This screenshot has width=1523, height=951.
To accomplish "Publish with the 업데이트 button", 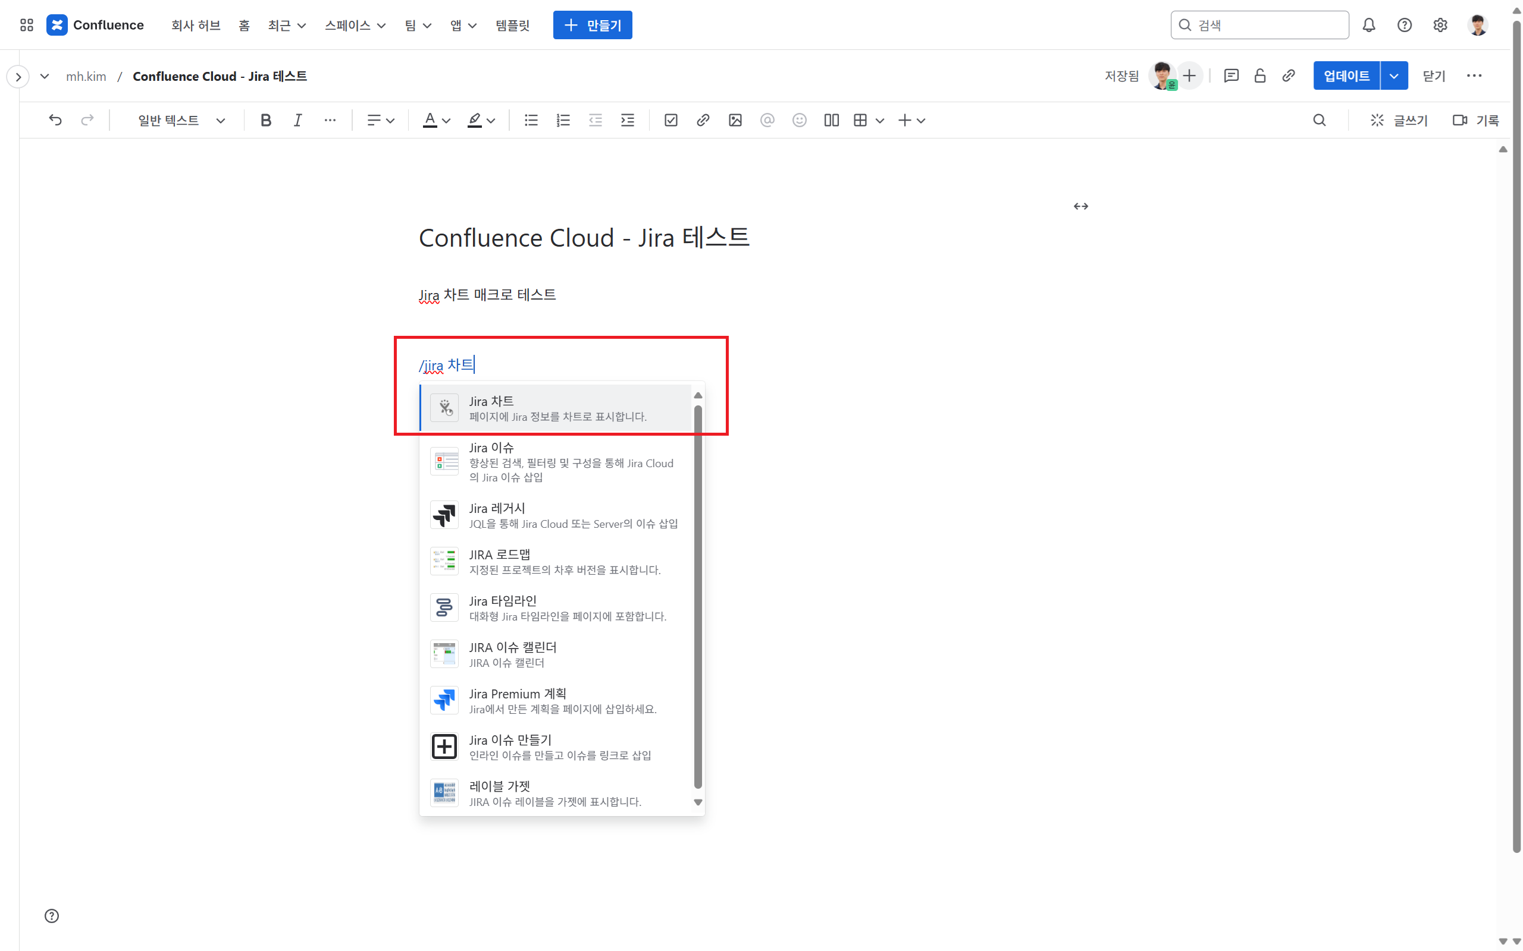I will pos(1346,76).
